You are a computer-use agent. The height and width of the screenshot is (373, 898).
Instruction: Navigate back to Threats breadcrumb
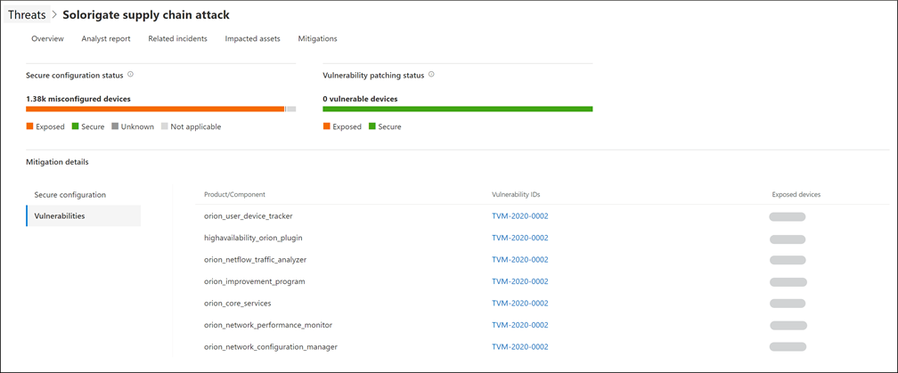tap(27, 15)
